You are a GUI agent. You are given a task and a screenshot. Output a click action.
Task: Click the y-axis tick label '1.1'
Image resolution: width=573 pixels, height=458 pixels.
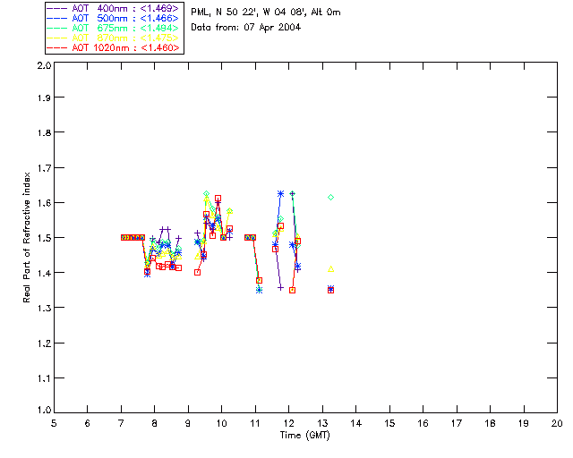pyautogui.click(x=44, y=378)
